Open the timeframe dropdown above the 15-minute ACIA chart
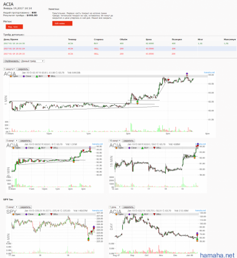Viewport: 237px width, 258px height. click(x=115, y=141)
